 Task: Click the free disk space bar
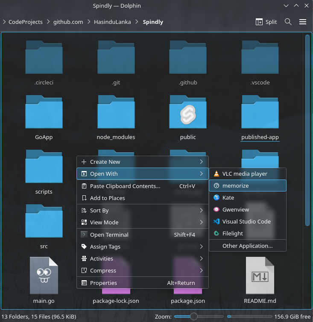[250, 316]
